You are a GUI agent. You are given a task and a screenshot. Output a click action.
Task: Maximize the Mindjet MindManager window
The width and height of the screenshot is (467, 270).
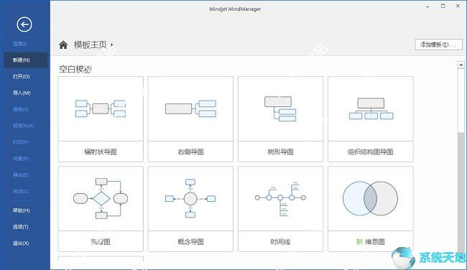443,6
